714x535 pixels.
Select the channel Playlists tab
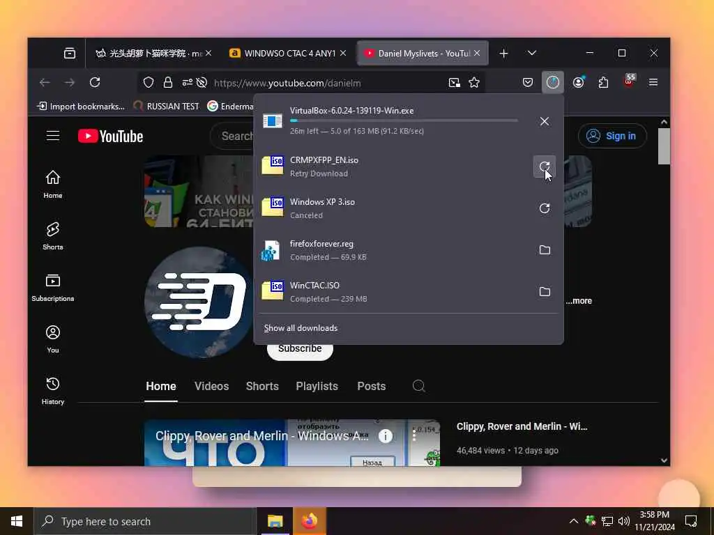(317, 386)
